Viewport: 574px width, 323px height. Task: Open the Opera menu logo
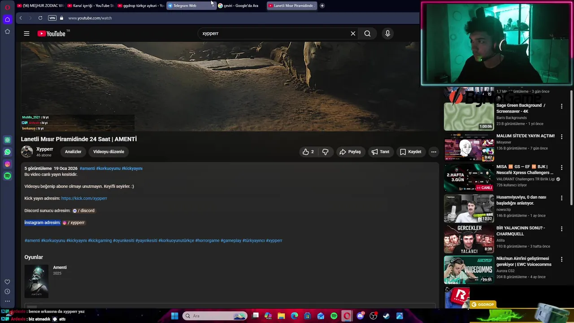[7, 7]
